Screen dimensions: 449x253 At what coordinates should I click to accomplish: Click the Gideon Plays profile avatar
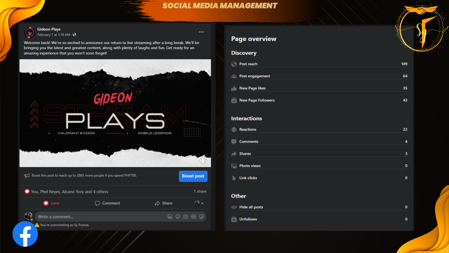[x=30, y=32]
